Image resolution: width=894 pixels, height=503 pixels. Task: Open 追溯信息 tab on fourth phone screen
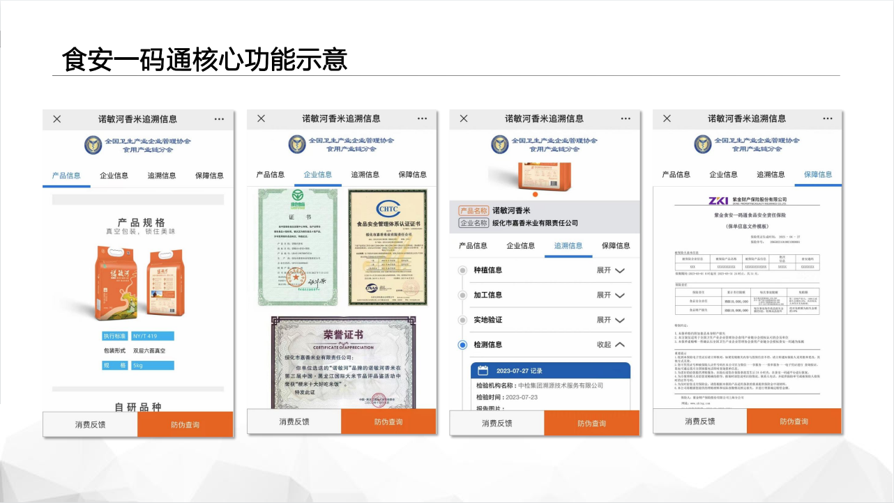tap(771, 175)
